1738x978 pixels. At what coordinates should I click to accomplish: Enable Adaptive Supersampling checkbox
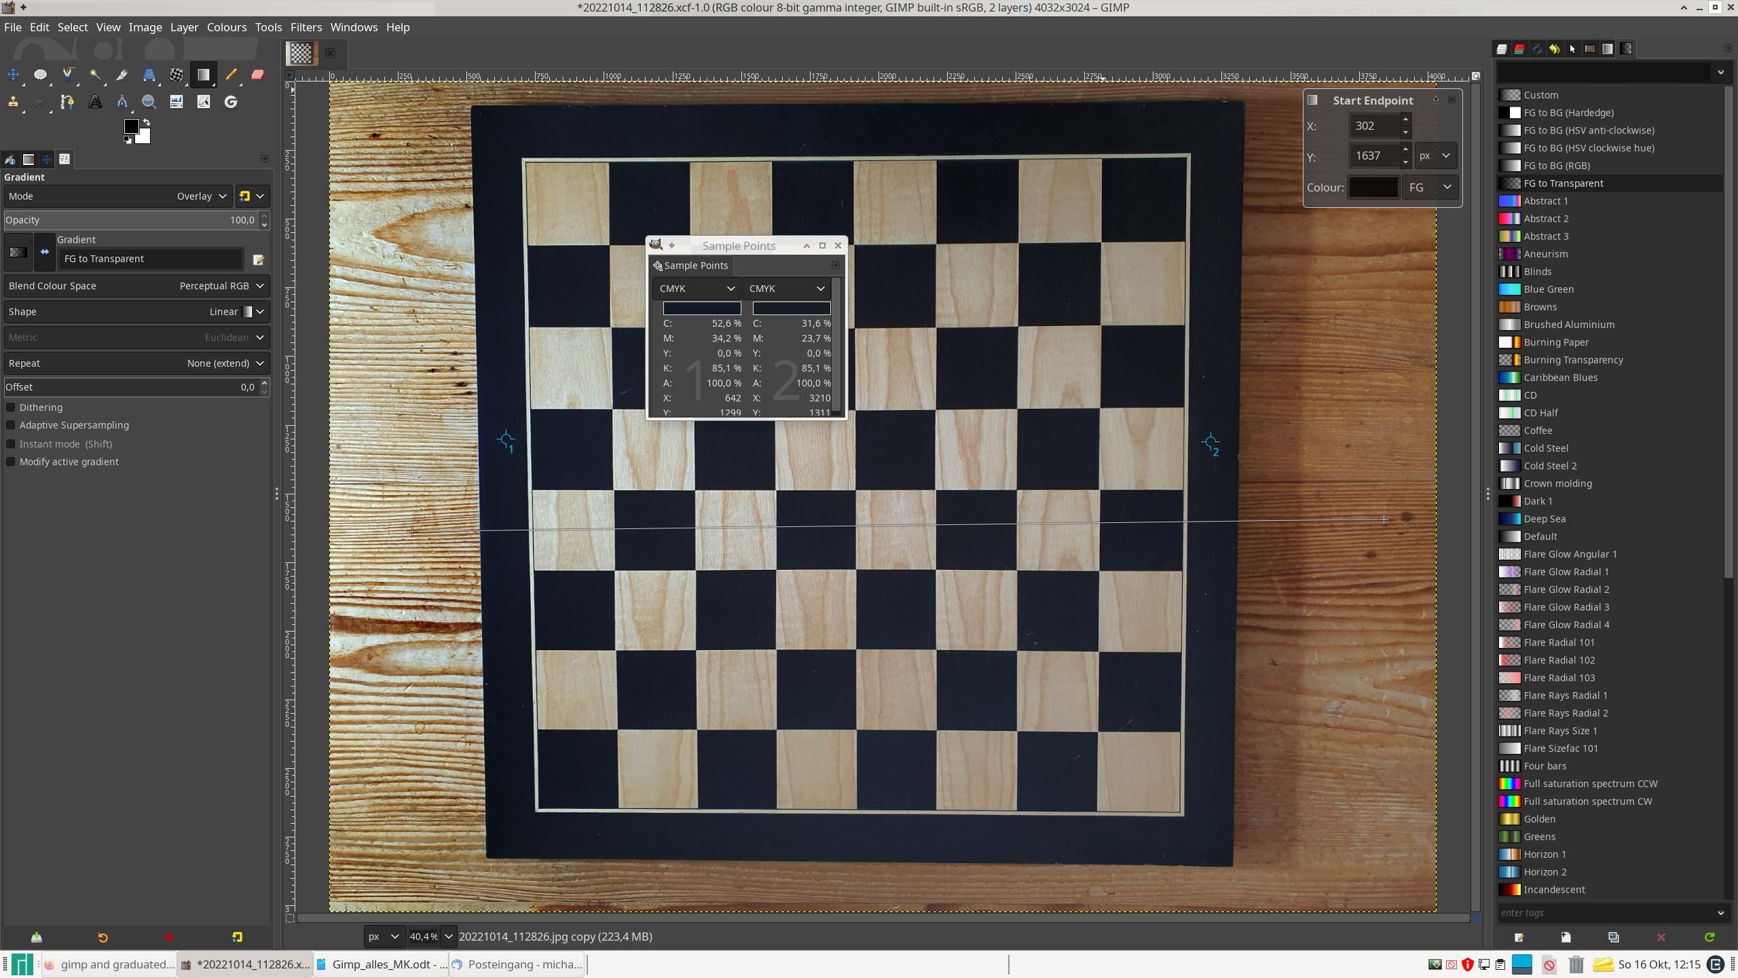[x=11, y=425]
